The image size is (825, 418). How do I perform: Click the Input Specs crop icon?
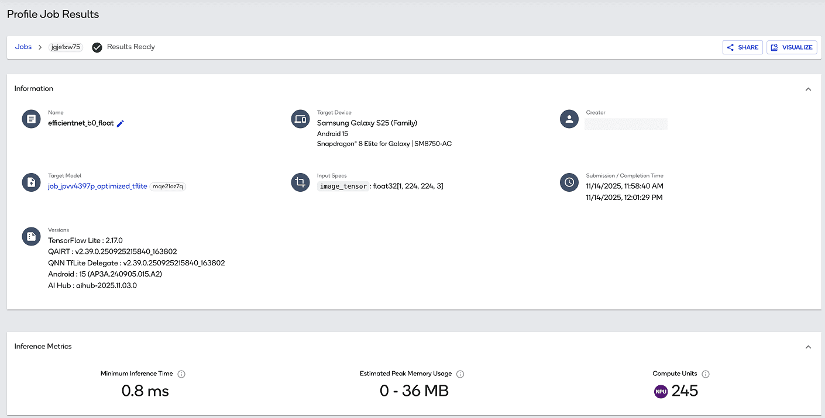(300, 182)
